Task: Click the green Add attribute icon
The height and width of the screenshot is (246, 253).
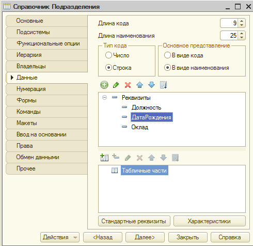Action: click(104, 85)
